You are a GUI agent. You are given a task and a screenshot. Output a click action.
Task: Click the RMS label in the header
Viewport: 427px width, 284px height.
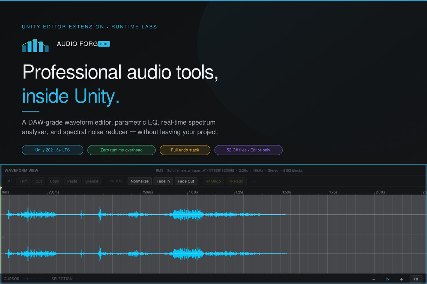click(160, 170)
